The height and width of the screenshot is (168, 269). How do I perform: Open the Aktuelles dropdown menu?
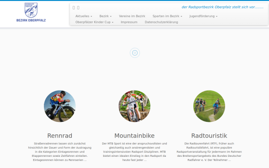[84, 16]
